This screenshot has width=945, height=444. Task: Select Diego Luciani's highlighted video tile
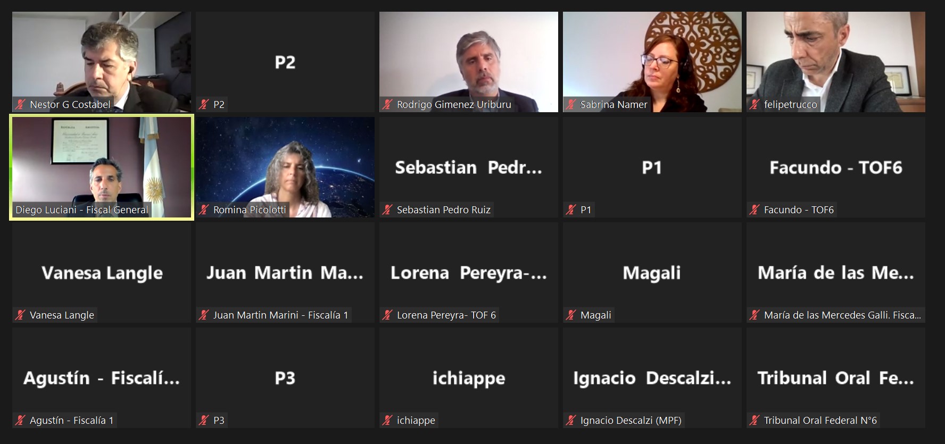point(102,167)
